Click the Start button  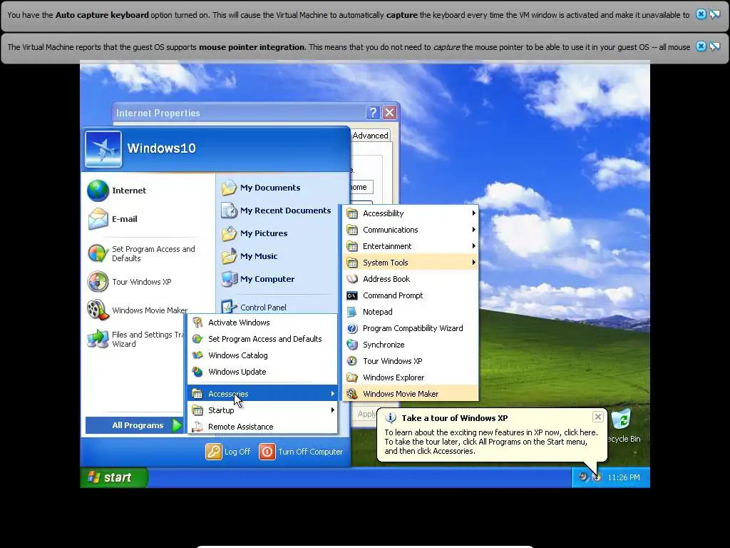(114, 477)
